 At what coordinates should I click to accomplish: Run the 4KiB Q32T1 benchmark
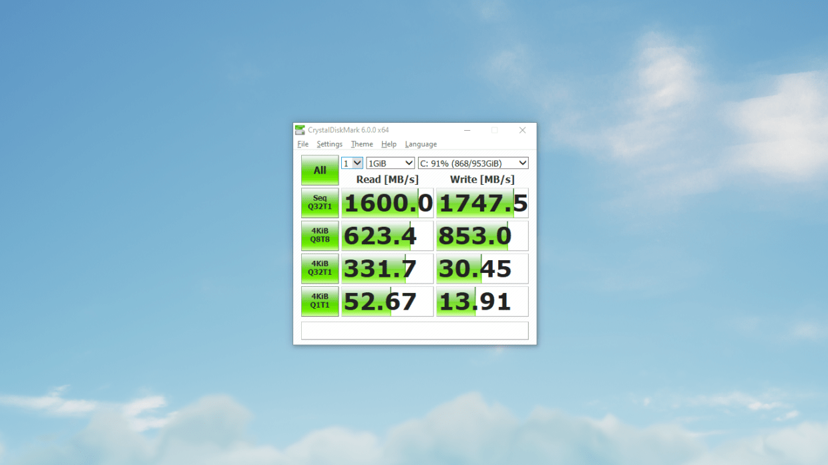coord(319,268)
